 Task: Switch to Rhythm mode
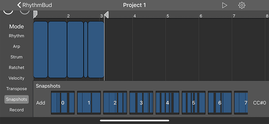(x=17, y=36)
